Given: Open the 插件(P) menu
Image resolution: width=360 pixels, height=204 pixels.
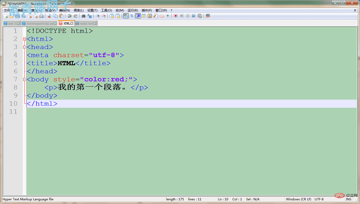Looking at the screenshot, I should [x=147, y=10].
